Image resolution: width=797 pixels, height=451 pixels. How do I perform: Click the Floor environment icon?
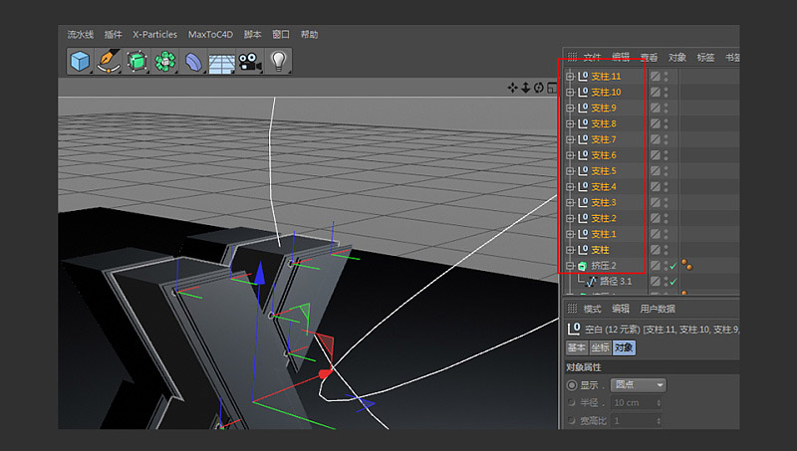click(x=221, y=62)
